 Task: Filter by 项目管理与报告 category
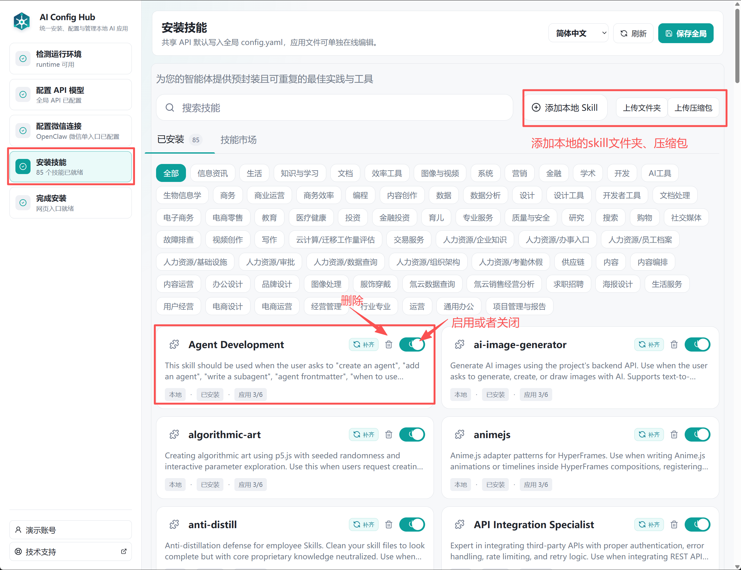pyautogui.click(x=519, y=306)
